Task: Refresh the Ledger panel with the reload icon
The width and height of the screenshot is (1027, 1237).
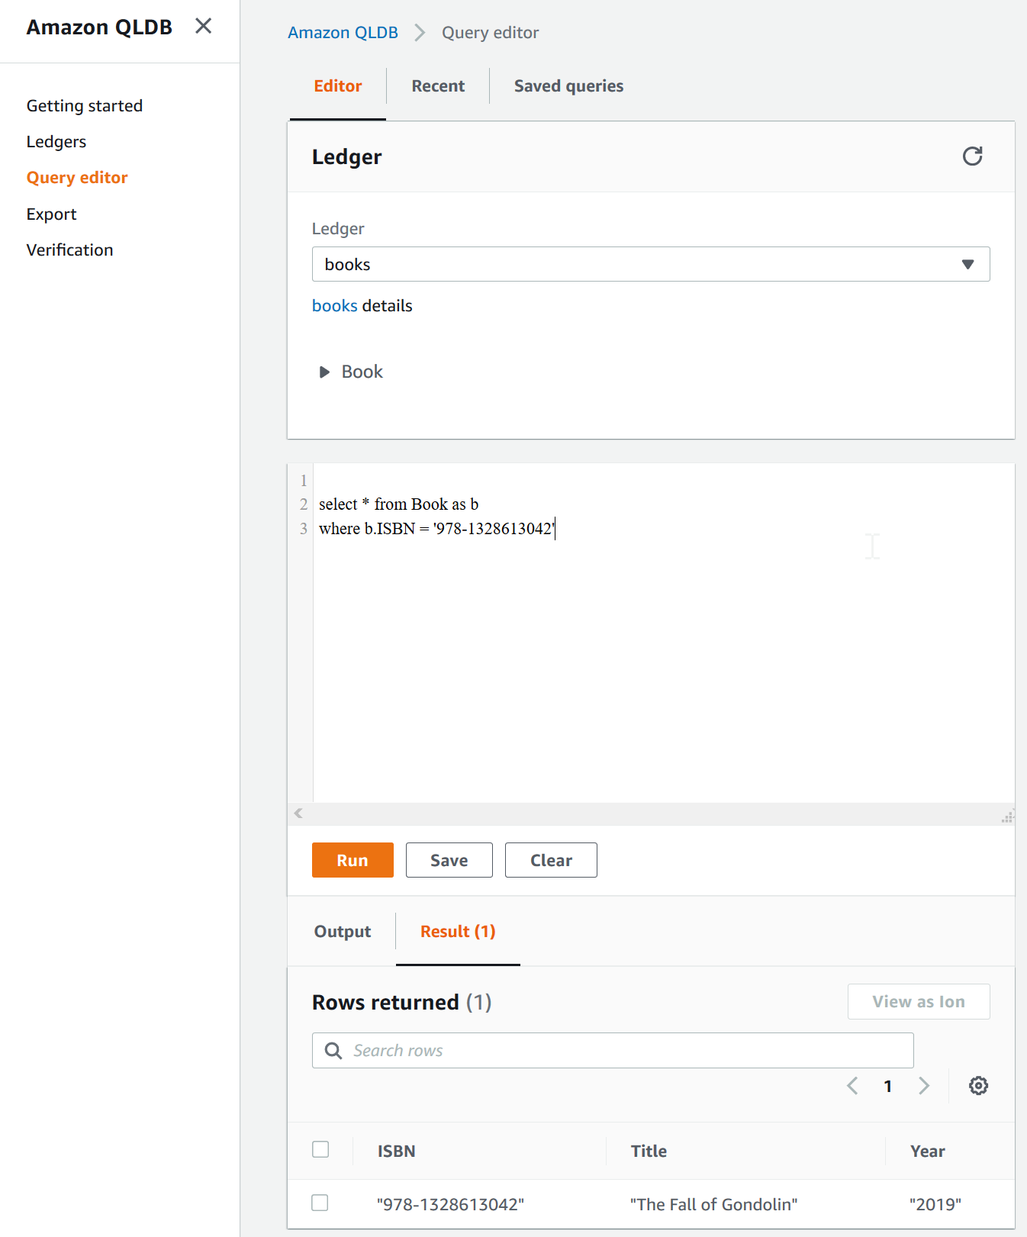Action: tap(972, 156)
